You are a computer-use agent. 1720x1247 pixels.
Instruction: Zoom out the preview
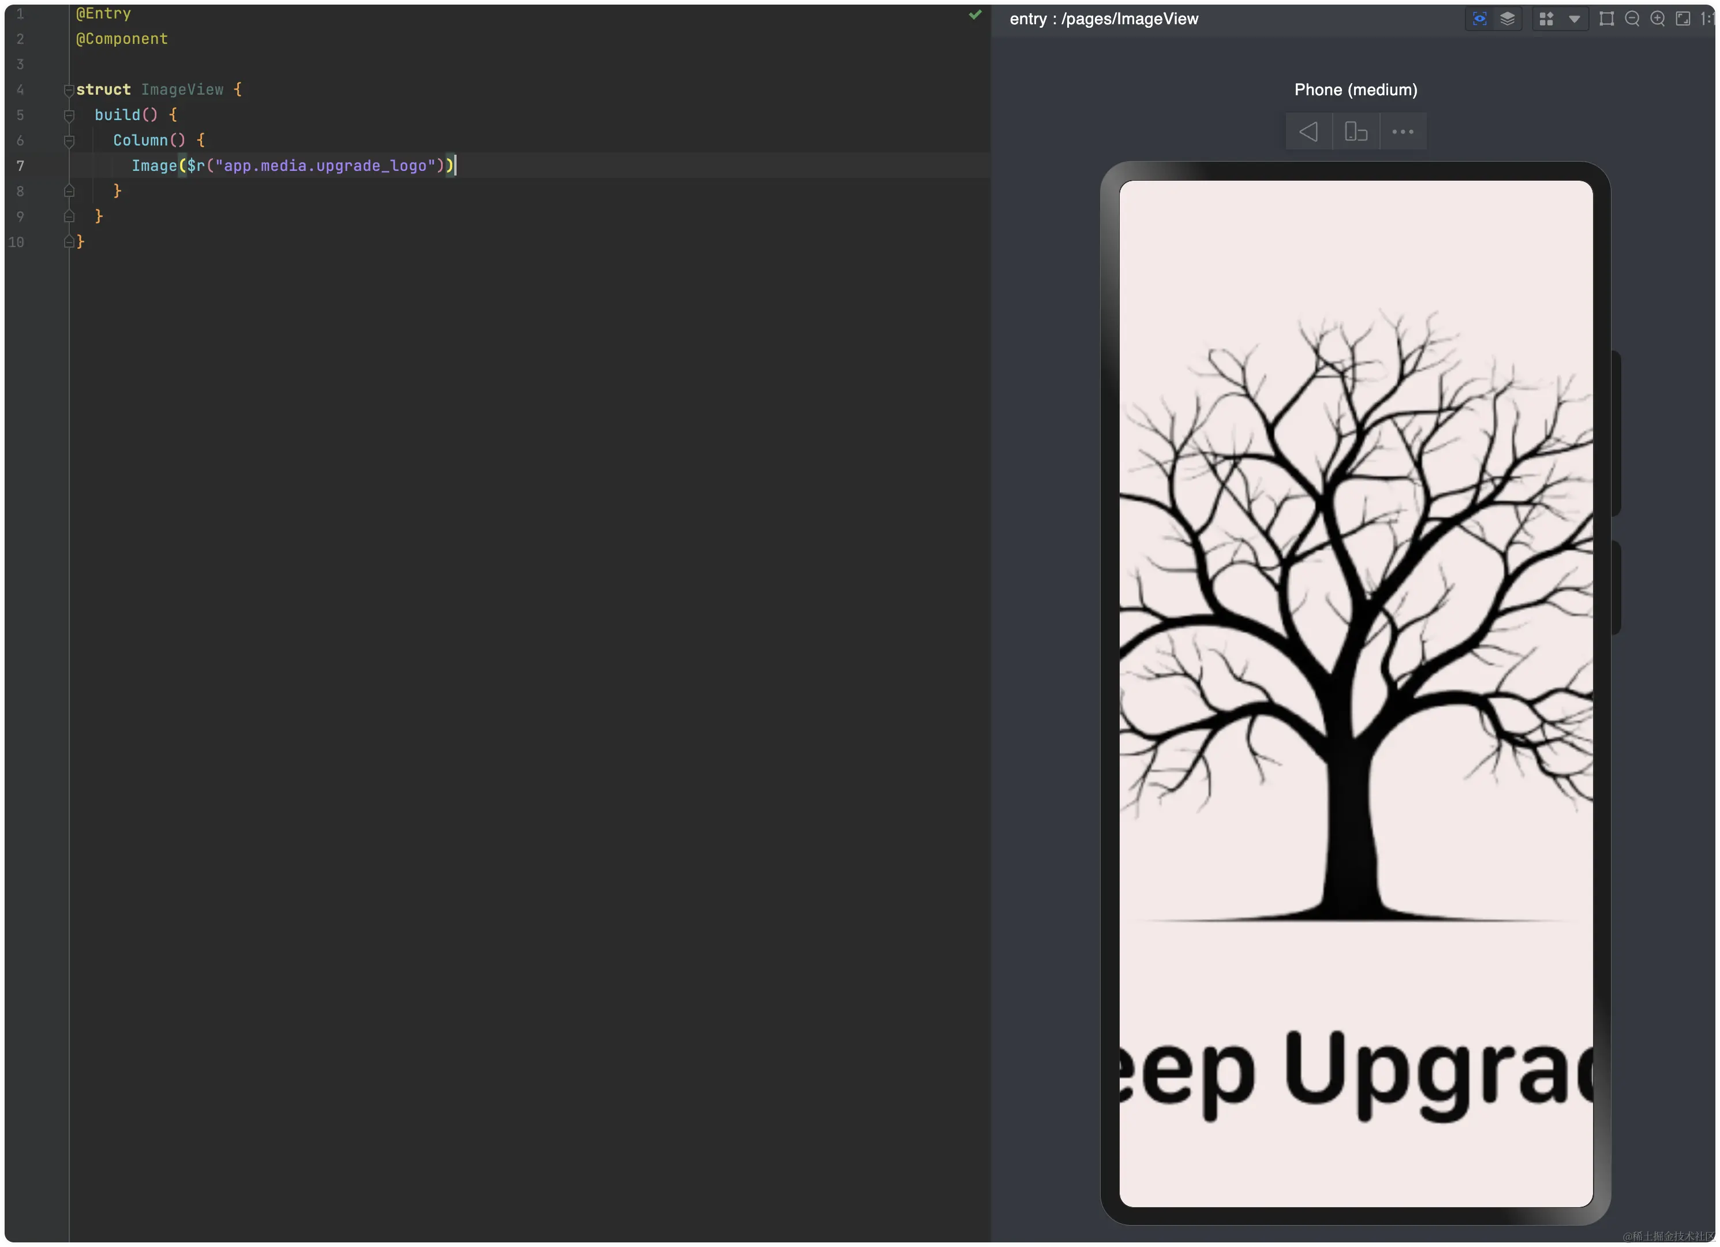(x=1632, y=19)
